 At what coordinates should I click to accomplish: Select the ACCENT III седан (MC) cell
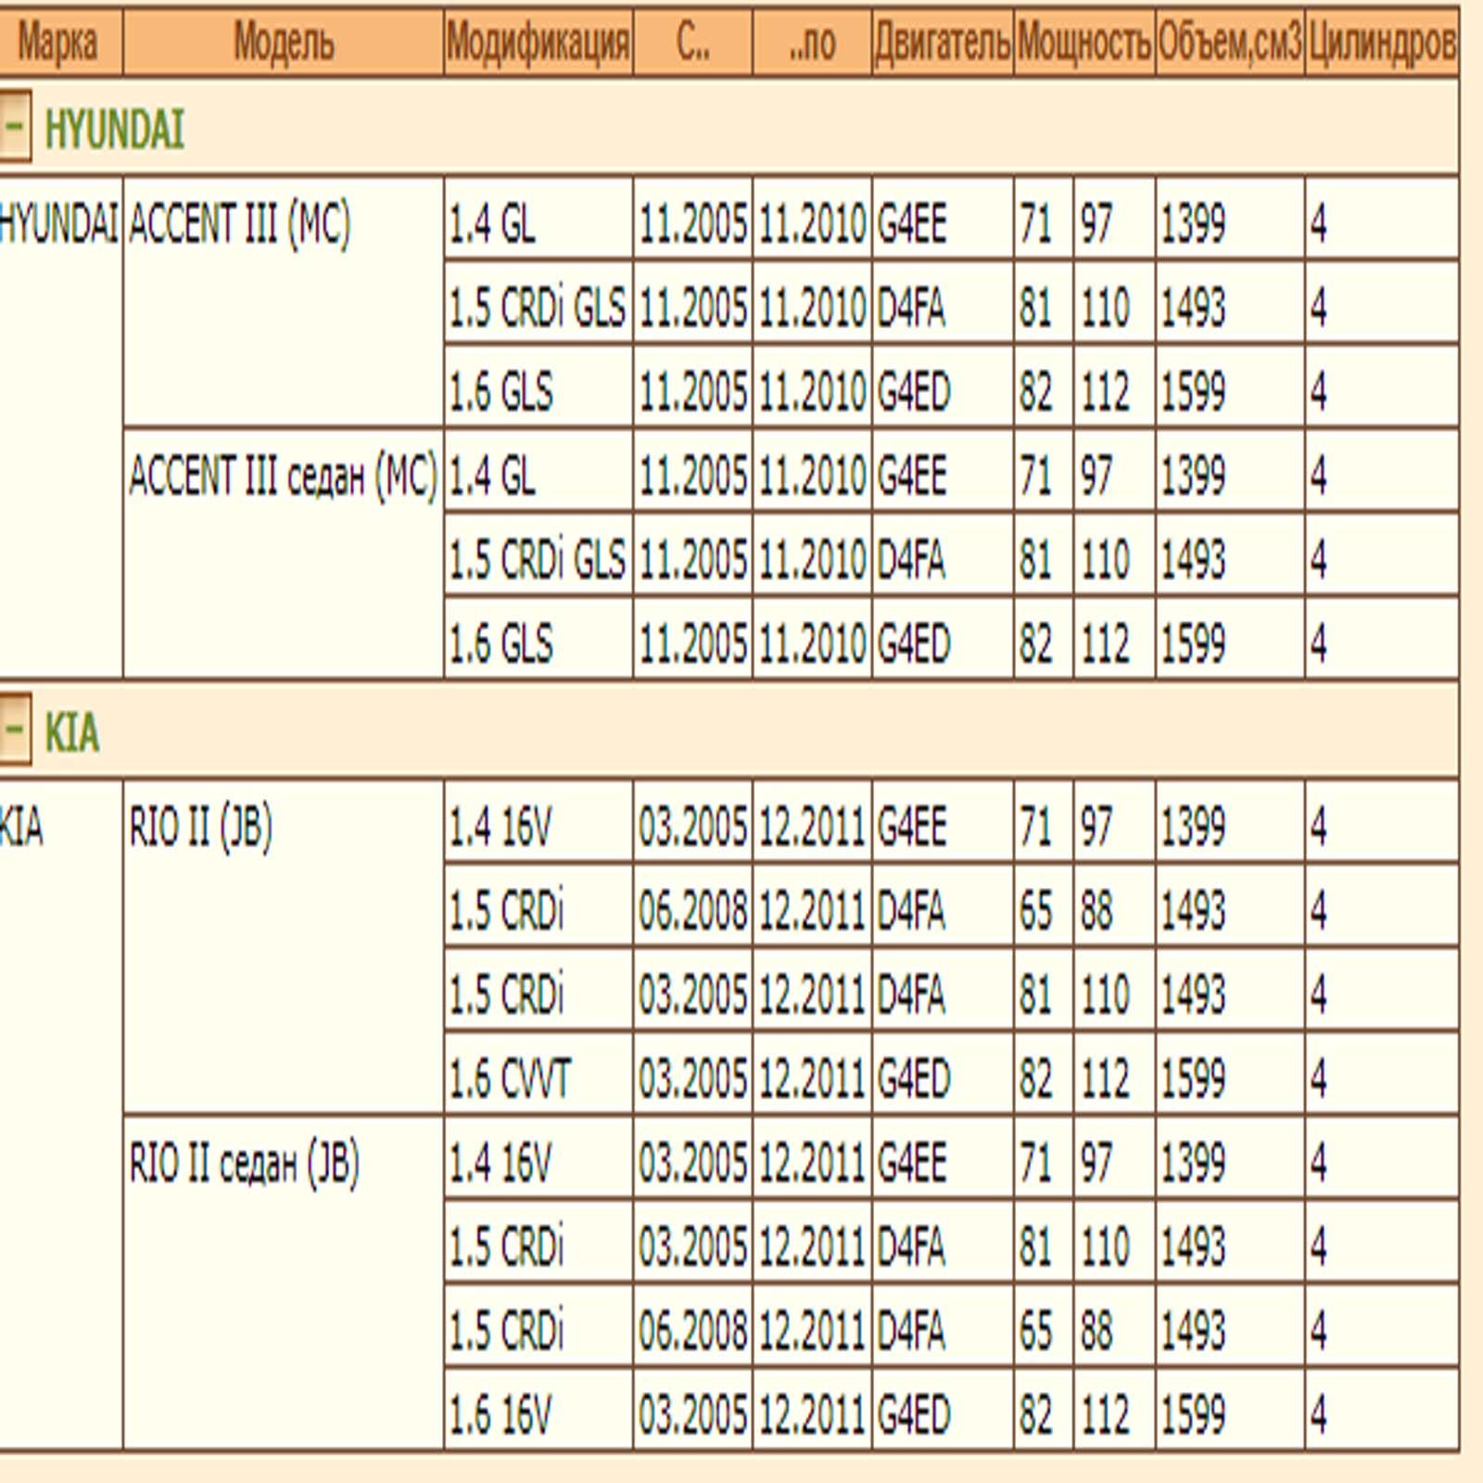pos(283,476)
